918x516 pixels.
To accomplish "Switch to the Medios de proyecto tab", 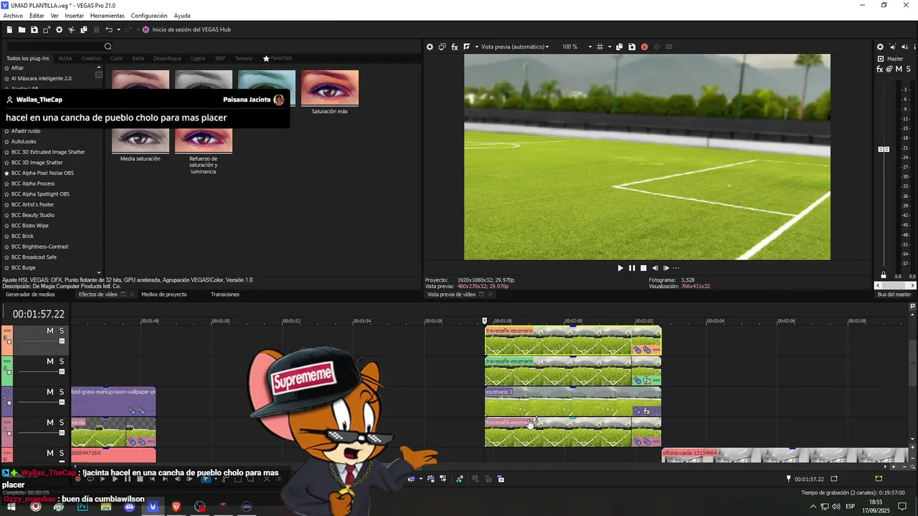I will (164, 295).
